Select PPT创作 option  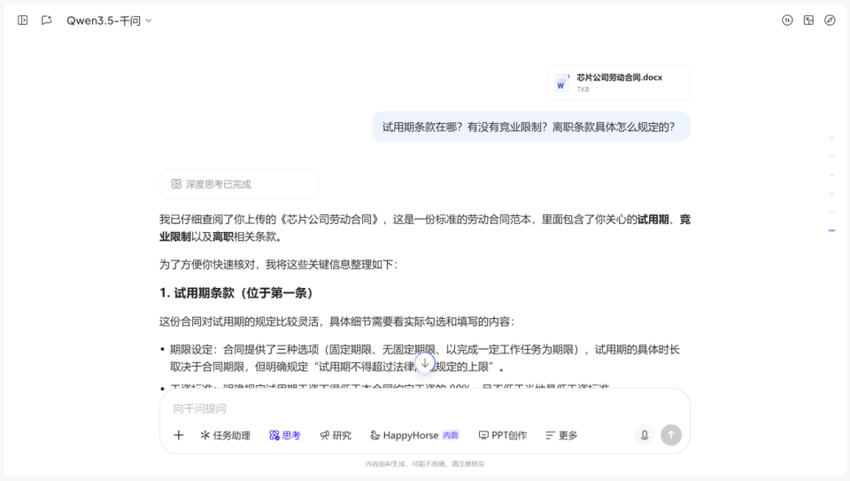503,435
